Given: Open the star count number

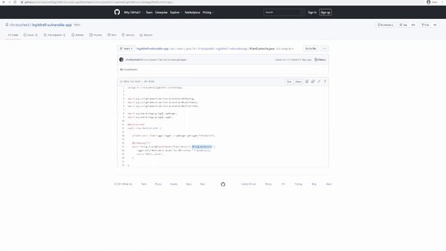Looking at the screenshot, I should [x=413, y=25].
